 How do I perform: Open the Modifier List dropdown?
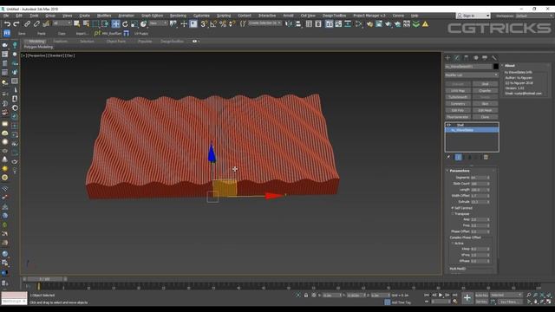472,75
